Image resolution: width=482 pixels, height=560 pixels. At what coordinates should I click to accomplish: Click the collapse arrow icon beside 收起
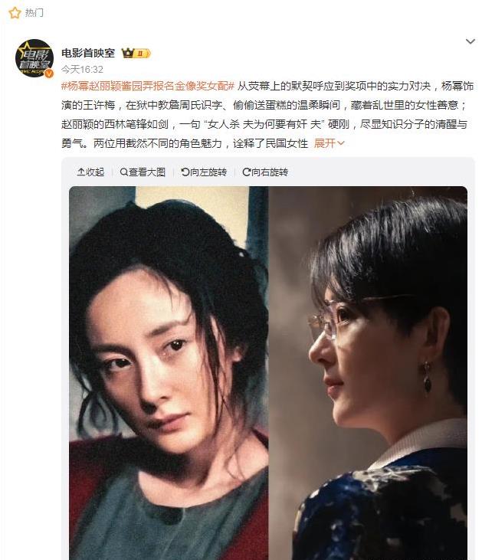click(81, 172)
